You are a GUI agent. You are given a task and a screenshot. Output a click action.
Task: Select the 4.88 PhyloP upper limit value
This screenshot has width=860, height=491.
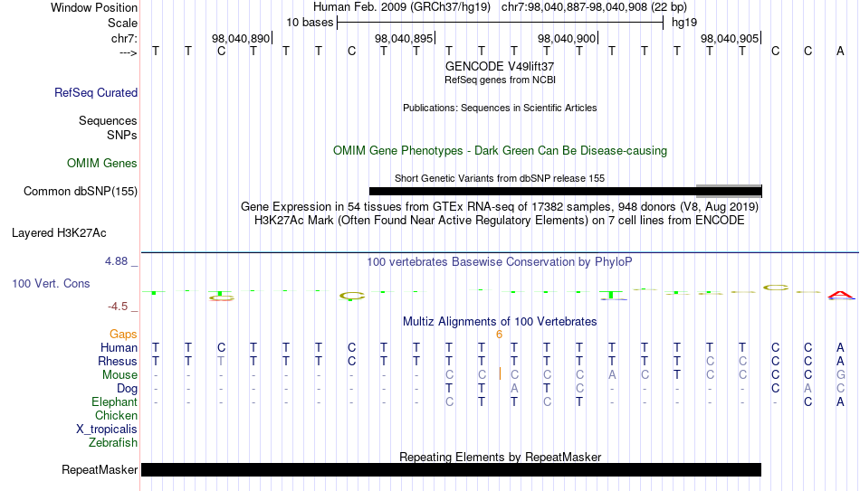[x=116, y=261]
